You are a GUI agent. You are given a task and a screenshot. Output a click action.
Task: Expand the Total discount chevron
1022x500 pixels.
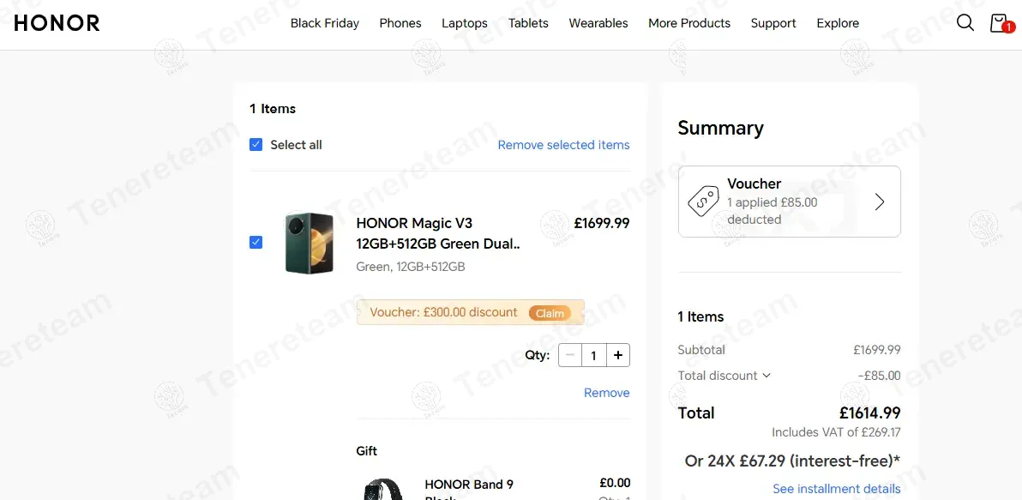click(x=766, y=376)
